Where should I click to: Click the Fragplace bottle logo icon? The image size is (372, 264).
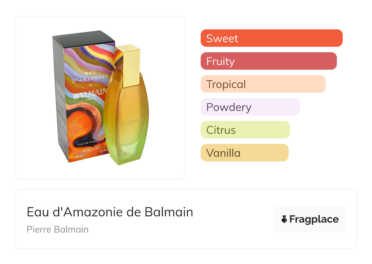point(284,219)
